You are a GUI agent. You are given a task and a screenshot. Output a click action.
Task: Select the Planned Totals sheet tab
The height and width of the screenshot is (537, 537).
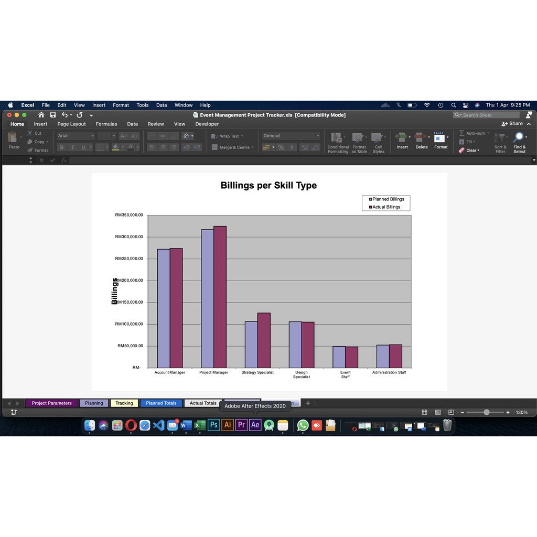pos(161,403)
